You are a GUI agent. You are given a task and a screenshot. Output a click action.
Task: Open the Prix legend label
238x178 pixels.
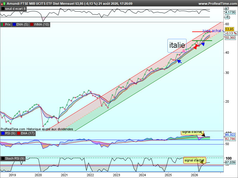pyautogui.click(x=8, y=25)
